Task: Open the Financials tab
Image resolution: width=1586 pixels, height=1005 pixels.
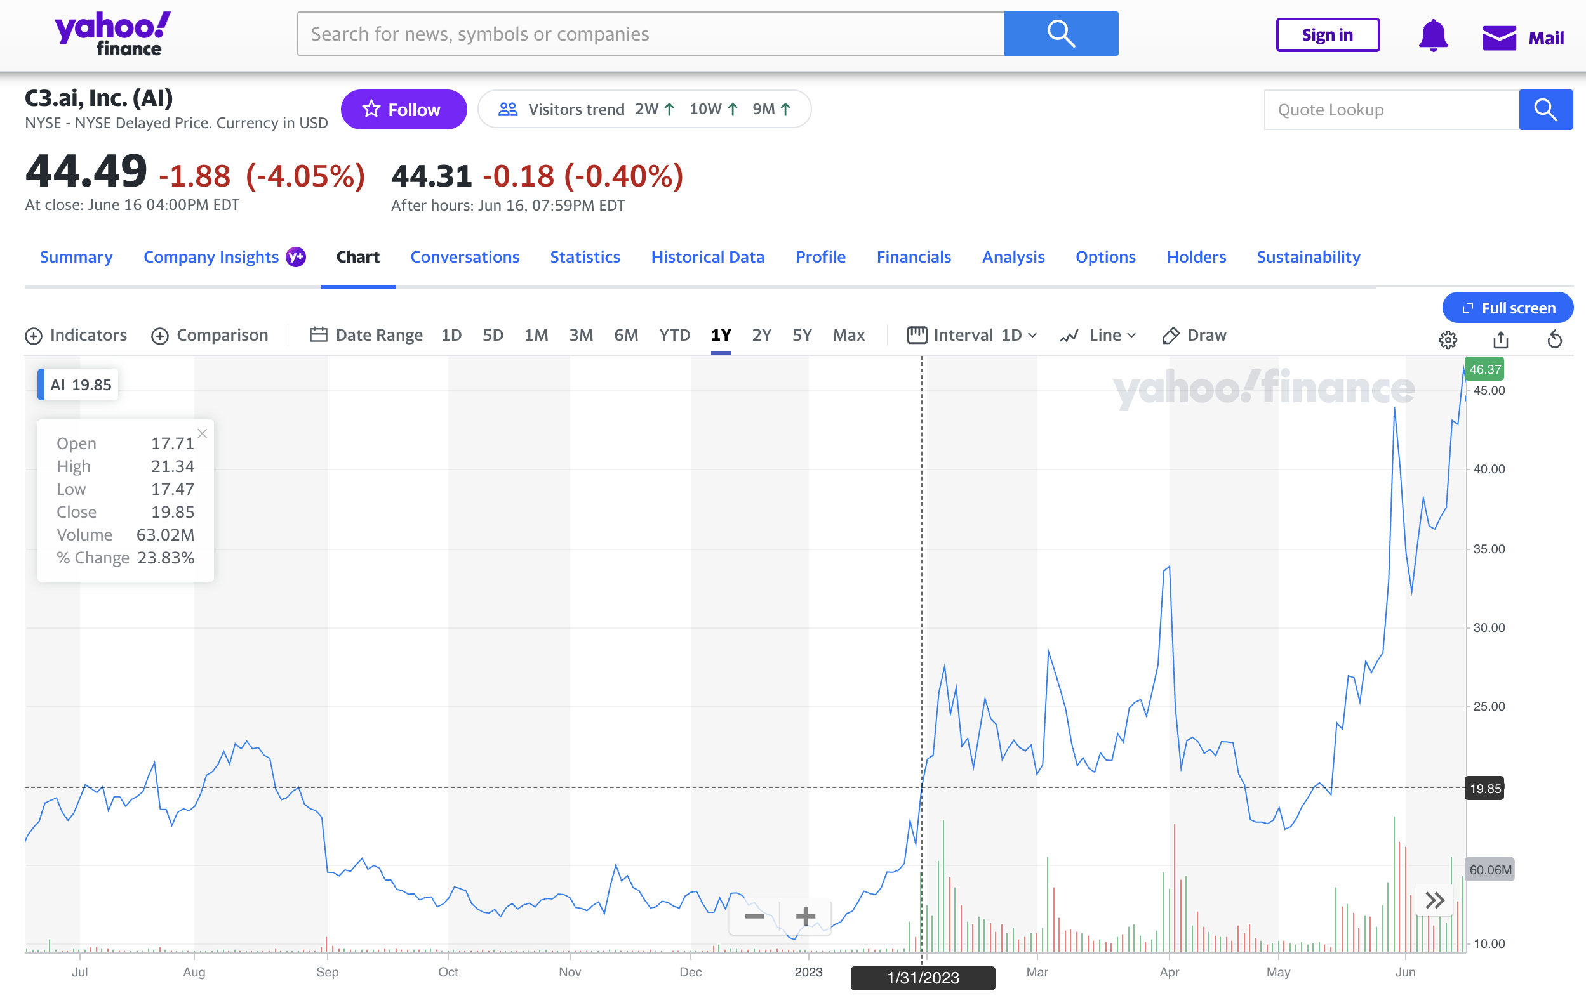Action: [914, 257]
